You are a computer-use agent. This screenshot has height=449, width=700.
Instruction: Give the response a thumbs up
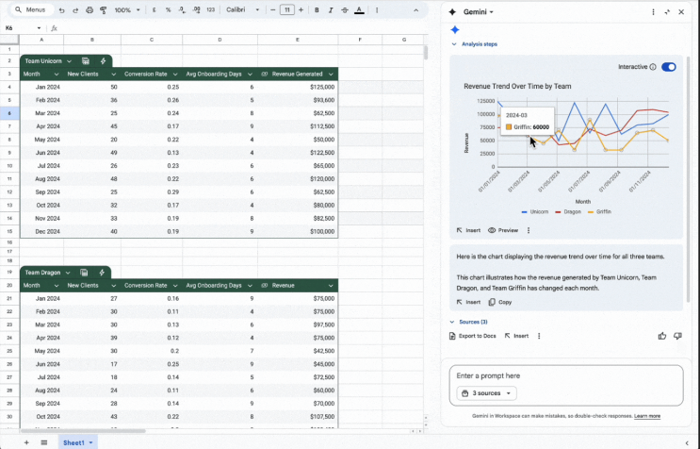[x=662, y=336]
